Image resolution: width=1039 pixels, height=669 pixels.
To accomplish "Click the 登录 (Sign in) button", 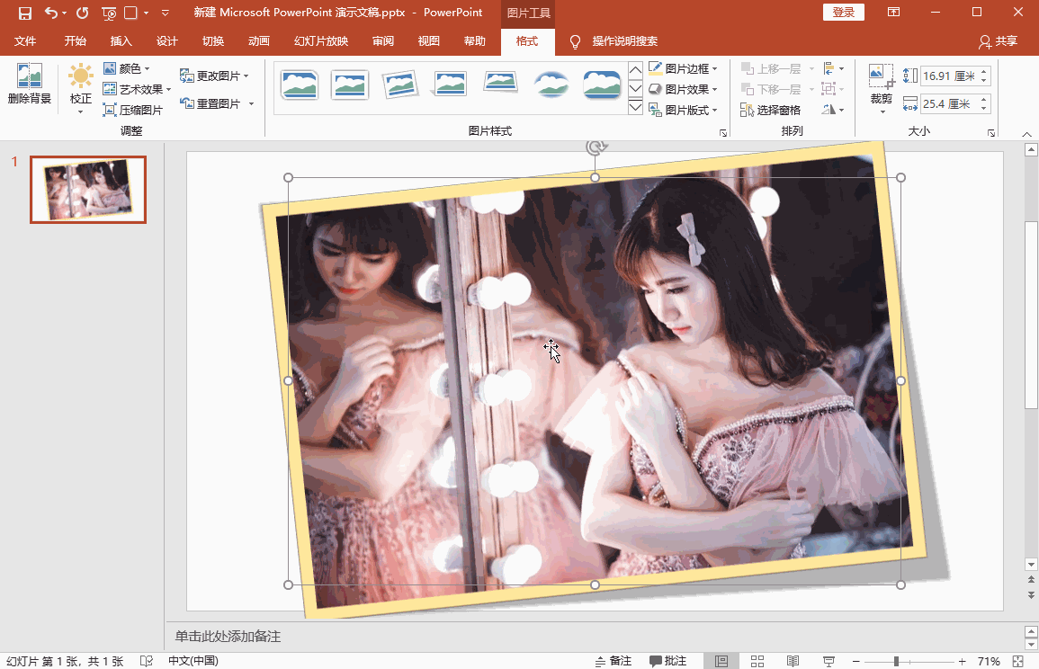I will [x=843, y=13].
